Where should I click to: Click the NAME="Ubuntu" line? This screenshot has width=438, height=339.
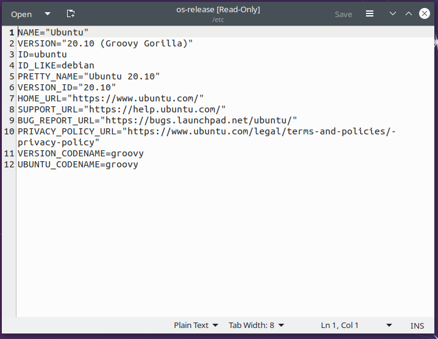[53, 32]
